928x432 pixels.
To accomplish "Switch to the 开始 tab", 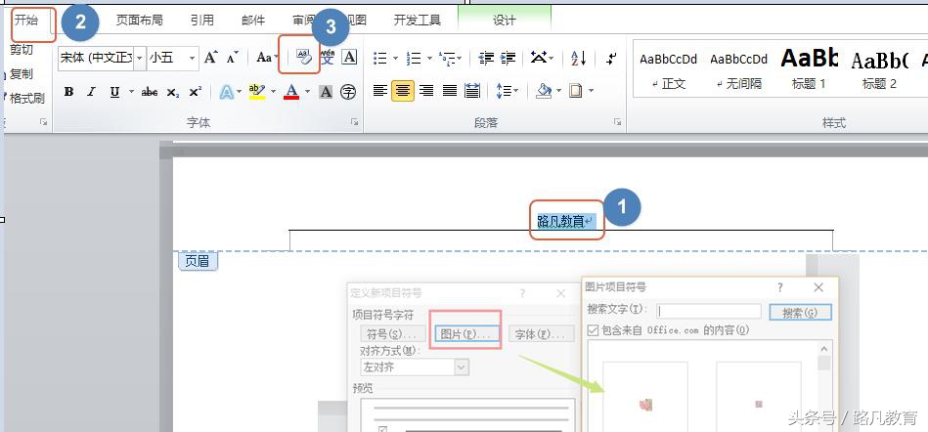I will point(26,21).
